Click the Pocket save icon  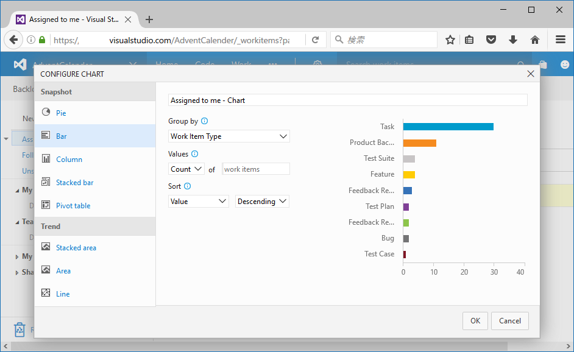(x=491, y=40)
